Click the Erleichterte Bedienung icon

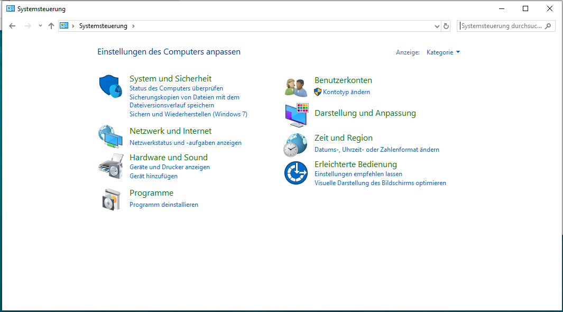296,173
